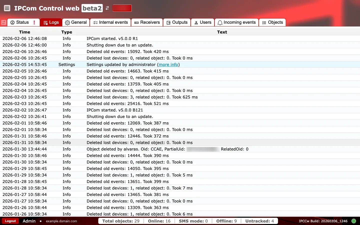The image size is (360, 225).
Task: Click the list icon on the Objects tab
Action: point(264,22)
